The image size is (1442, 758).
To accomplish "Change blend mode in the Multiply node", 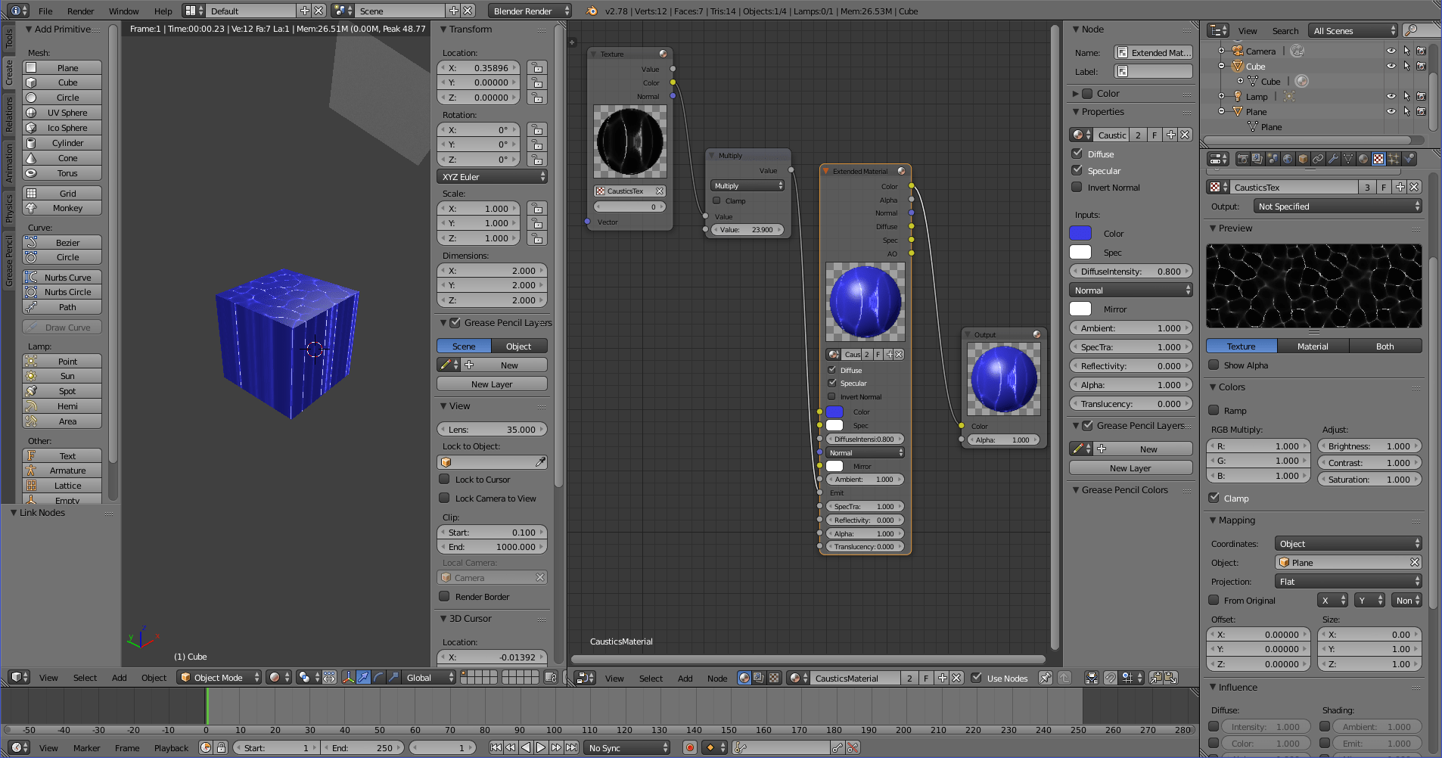I will [x=746, y=185].
